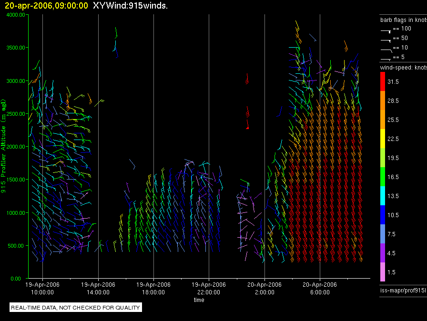Screen dimensions: 427x321
Task: Select the pink 1.5 knots color swatch
Action: (382, 272)
